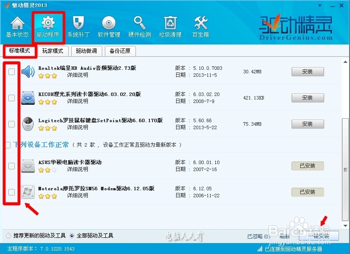Click the Logitech mouse device icon
Screen dimensions: 350x254
coord(28,124)
